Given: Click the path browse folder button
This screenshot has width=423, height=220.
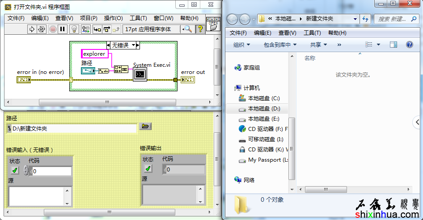Looking at the screenshot, I should click(x=145, y=126).
